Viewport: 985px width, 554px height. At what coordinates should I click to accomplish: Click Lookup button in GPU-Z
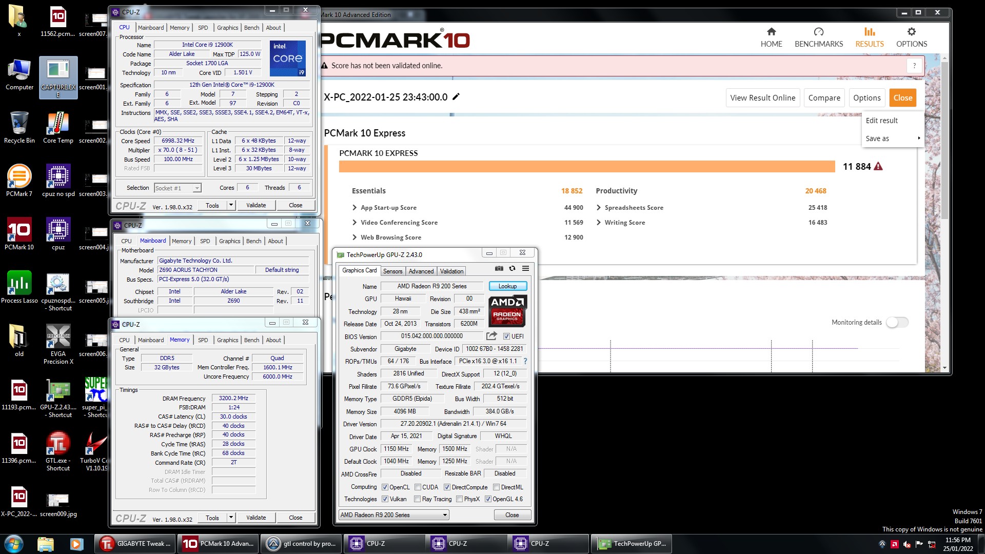click(507, 286)
